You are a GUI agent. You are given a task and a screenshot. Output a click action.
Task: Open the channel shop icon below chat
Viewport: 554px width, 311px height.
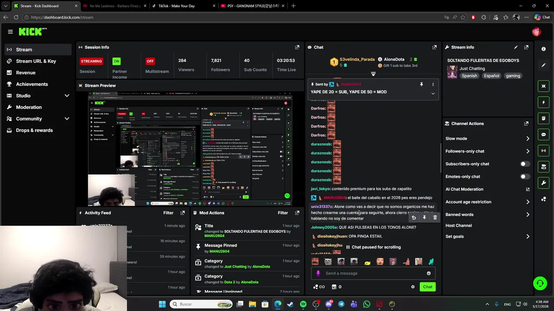tap(334, 287)
